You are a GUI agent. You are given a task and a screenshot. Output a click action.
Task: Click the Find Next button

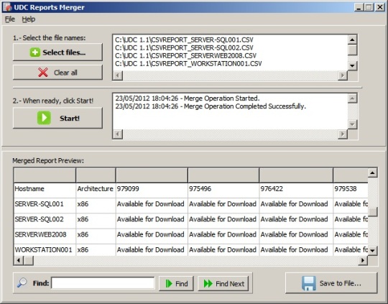click(223, 283)
